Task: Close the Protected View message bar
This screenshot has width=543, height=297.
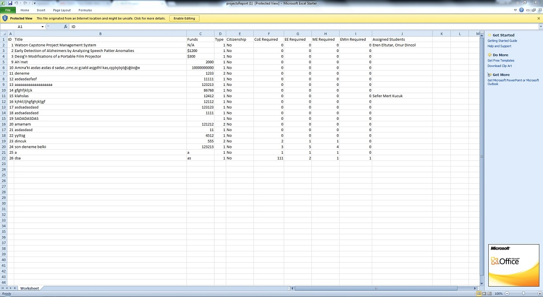Action: click(538, 19)
